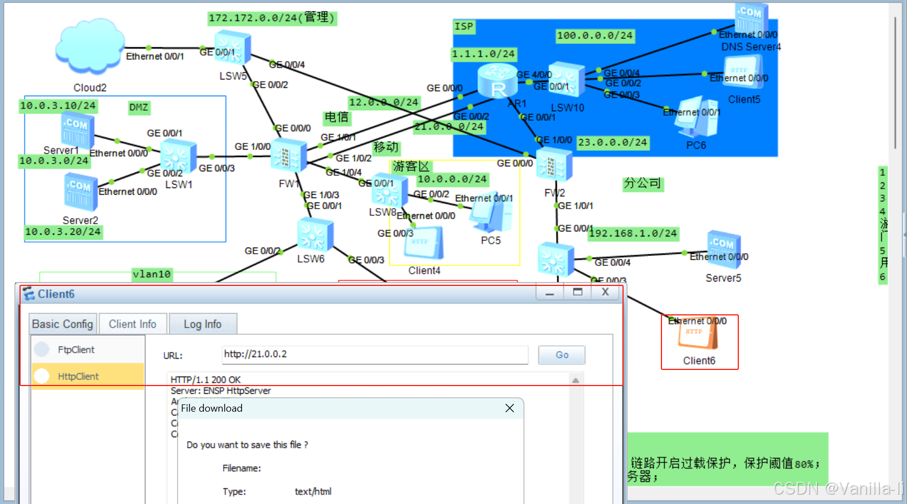Click the 23.0.0.0/24 network label
This screenshot has height=504, width=907.
(612, 142)
